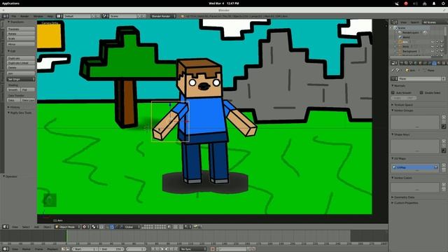Click the info editor type icon

coord(5,16)
